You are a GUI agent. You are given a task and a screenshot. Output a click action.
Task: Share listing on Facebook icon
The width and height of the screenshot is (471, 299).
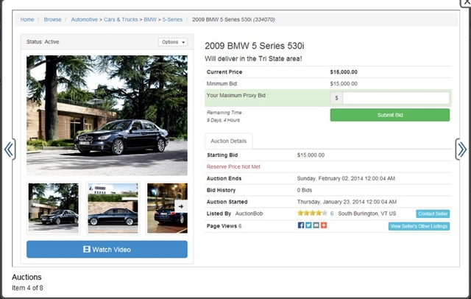click(301, 225)
